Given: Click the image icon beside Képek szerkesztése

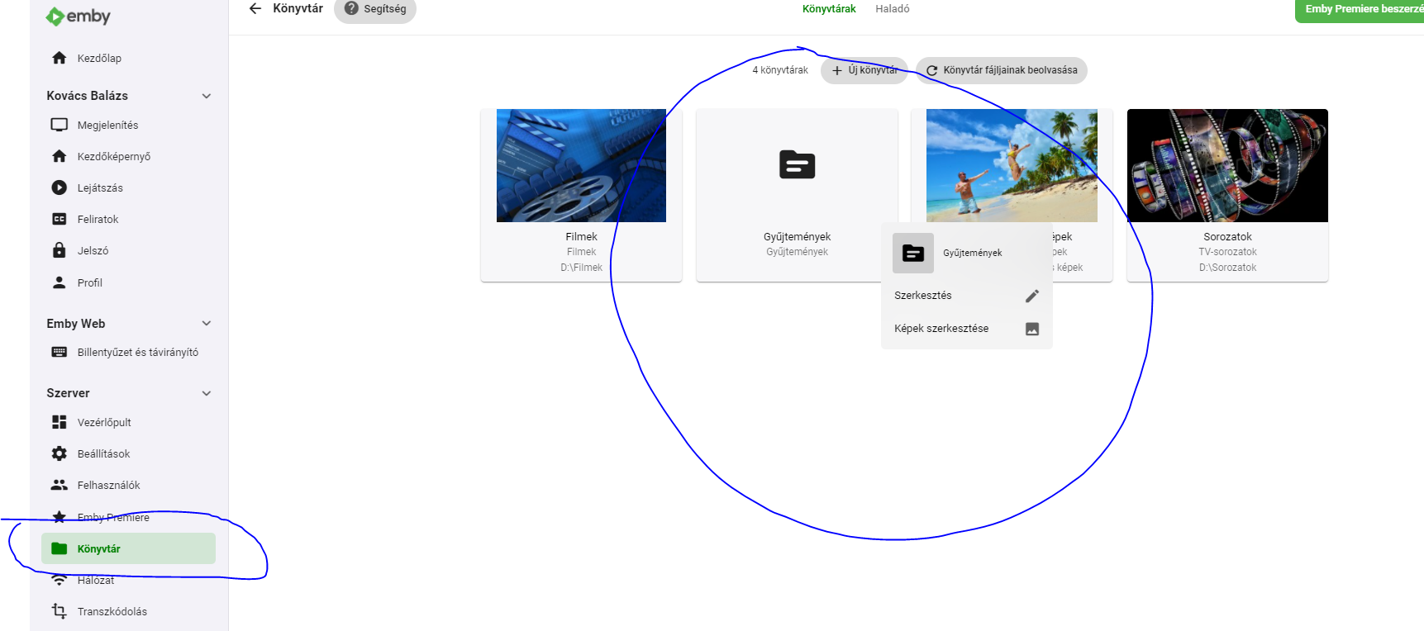Looking at the screenshot, I should [1032, 329].
